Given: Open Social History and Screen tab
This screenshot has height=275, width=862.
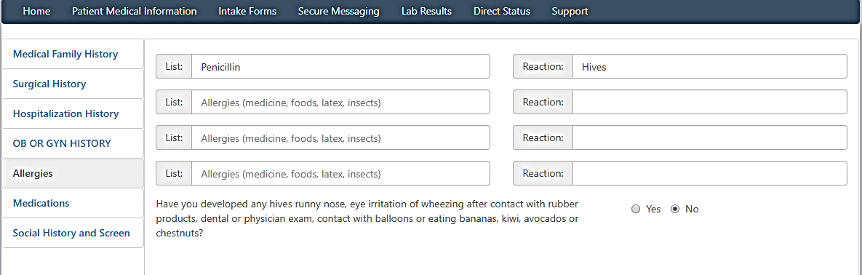Looking at the screenshot, I should tap(73, 233).
